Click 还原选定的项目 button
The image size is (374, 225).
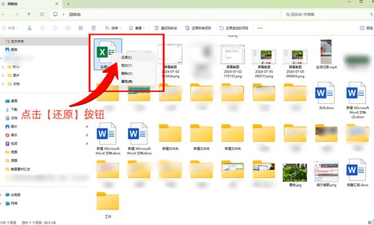(x=234, y=28)
